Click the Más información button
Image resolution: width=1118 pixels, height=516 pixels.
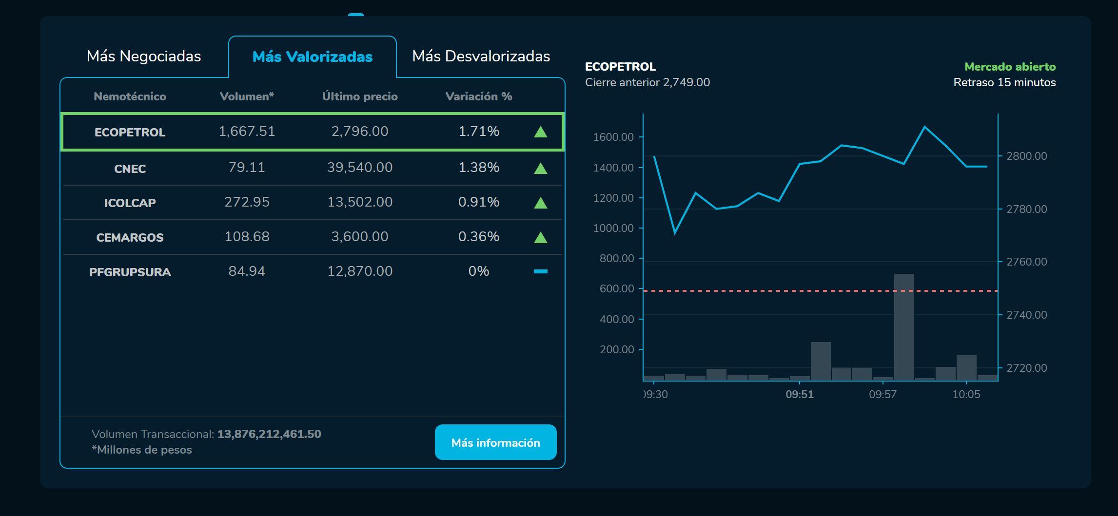495,442
